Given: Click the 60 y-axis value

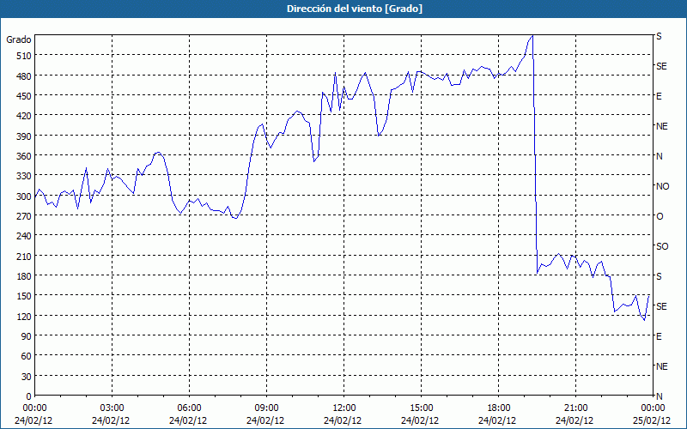Looking at the screenshot, I should click(27, 356).
